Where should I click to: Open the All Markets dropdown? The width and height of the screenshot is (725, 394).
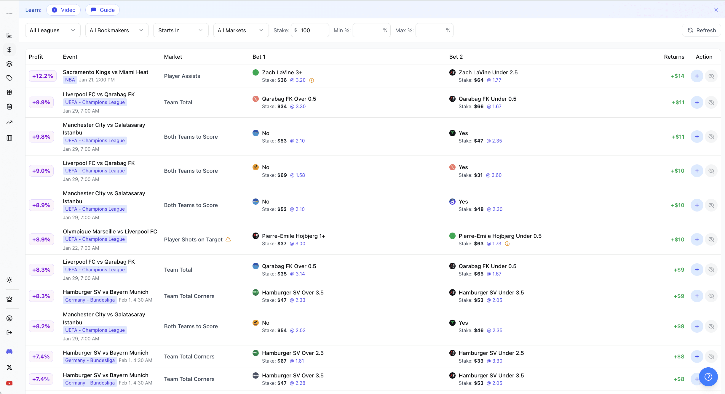tap(241, 30)
